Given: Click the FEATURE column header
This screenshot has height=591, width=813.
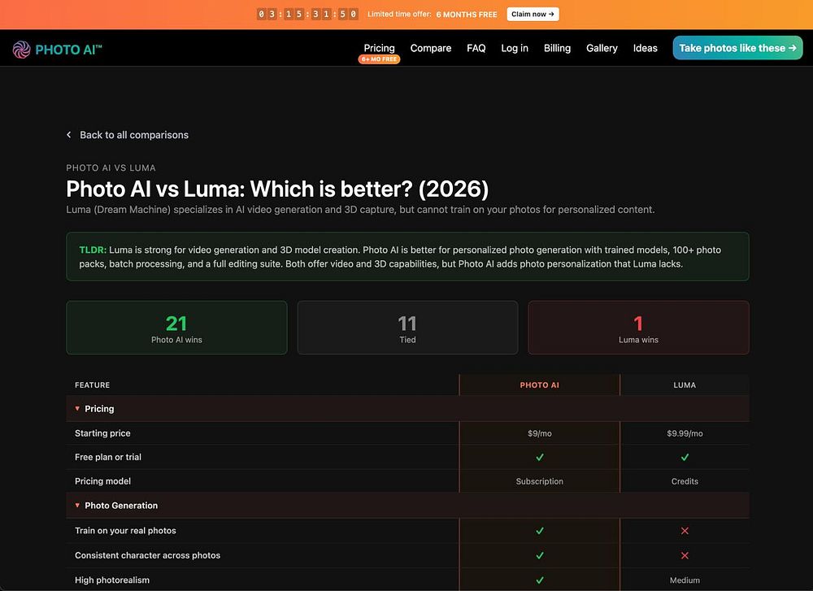Looking at the screenshot, I should click(93, 385).
